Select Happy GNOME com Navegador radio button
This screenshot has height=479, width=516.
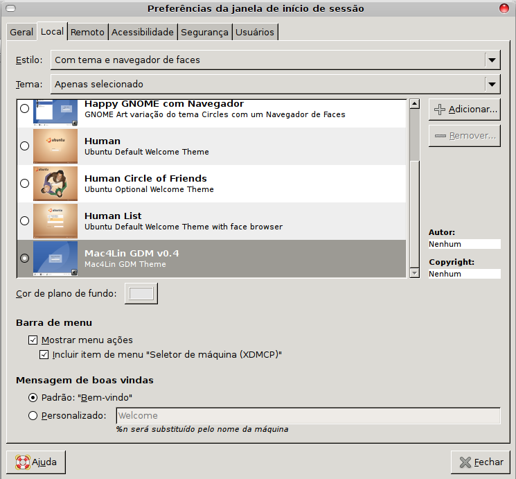(25, 108)
